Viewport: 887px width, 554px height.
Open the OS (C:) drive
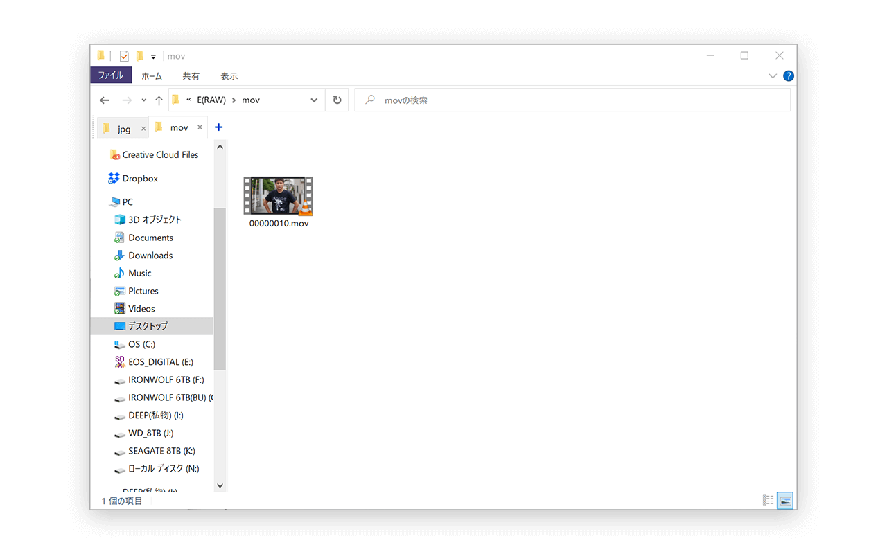click(141, 344)
